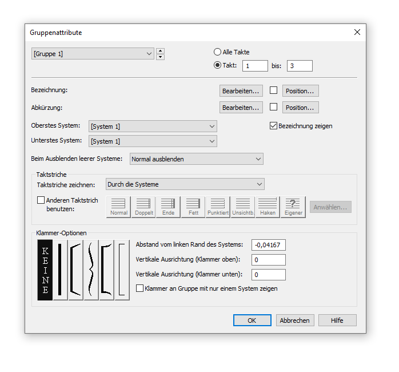Click the Anwählen button
Viewport: 399px width, 372px height.
click(330, 207)
